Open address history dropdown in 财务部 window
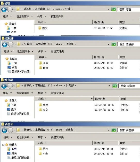The height and width of the screenshot is (162, 140). click(109, 86)
